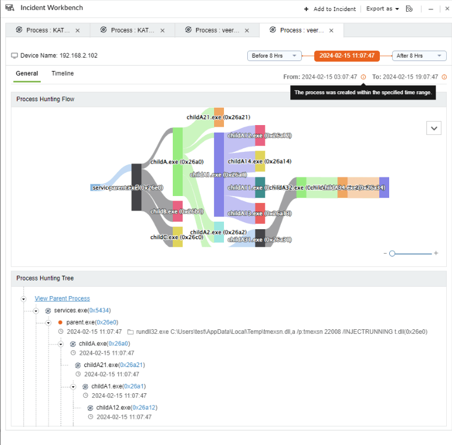This screenshot has height=445, width=452.
Task: Open the Before 8 Hrs dropdown
Action: pyautogui.click(x=274, y=56)
